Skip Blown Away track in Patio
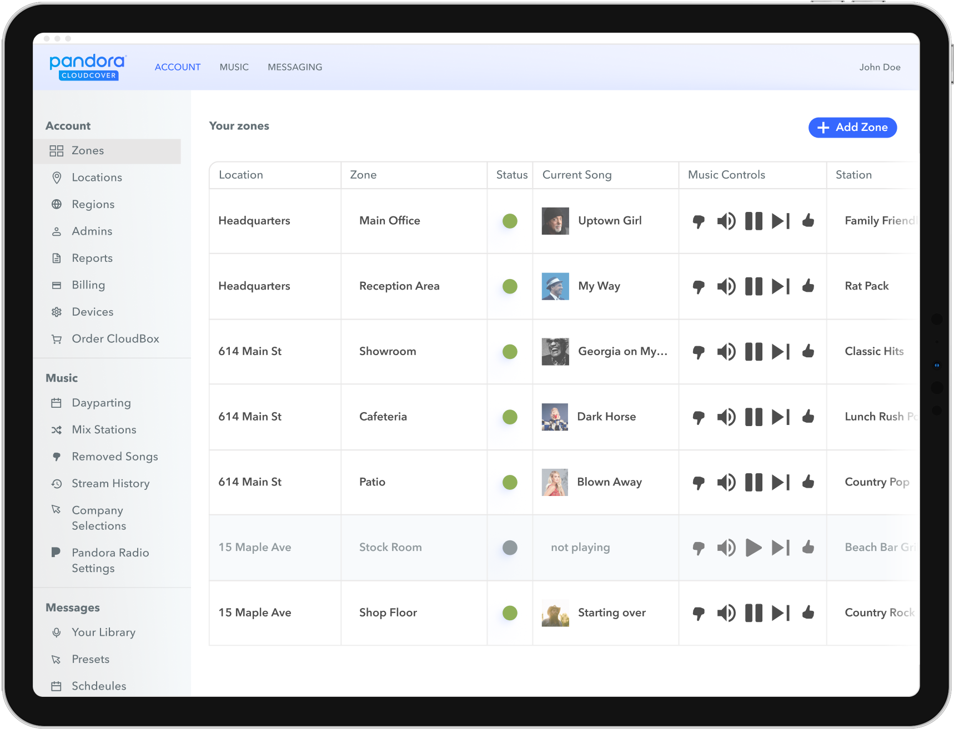 (x=781, y=483)
